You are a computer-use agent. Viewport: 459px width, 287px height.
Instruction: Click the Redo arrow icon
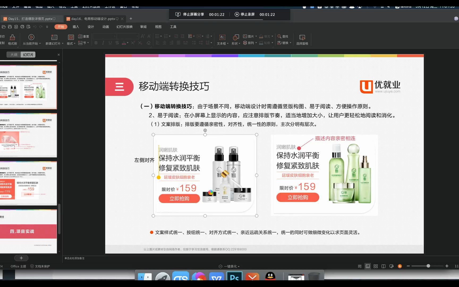click(41, 27)
